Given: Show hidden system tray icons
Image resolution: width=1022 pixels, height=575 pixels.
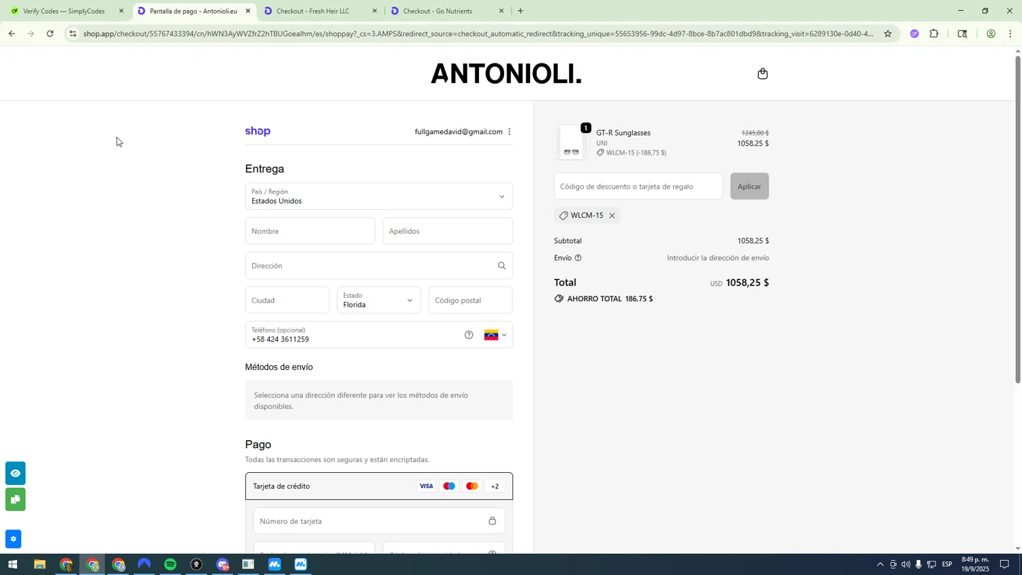Looking at the screenshot, I should (880, 565).
